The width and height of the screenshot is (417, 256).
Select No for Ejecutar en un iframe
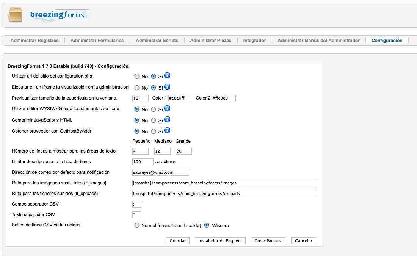(x=137, y=87)
